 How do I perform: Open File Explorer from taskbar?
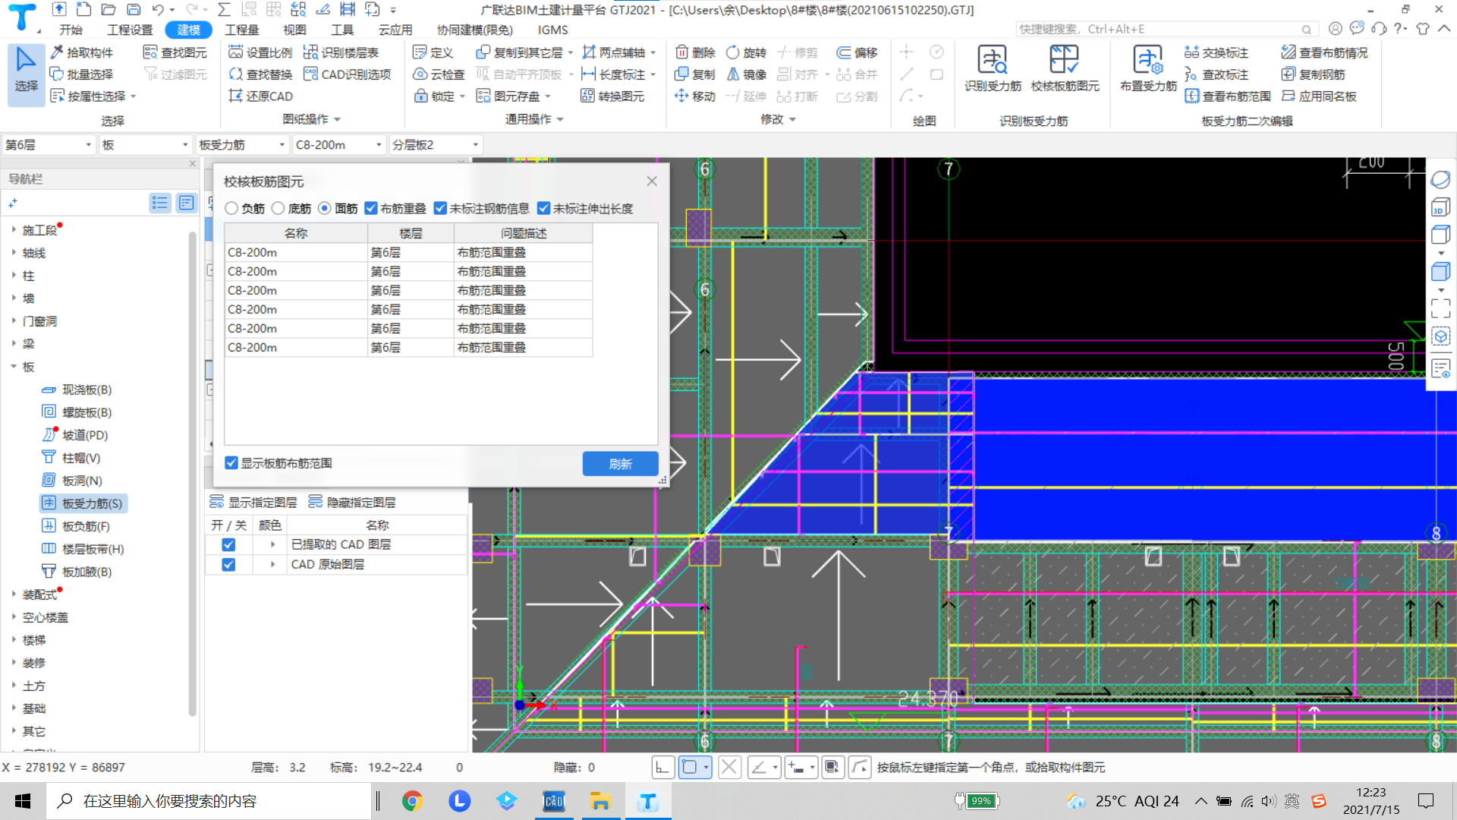click(x=600, y=801)
